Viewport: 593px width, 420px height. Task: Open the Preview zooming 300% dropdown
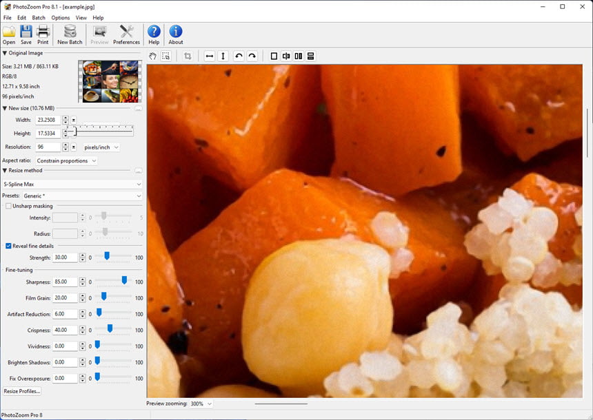[x=201, y=403]
